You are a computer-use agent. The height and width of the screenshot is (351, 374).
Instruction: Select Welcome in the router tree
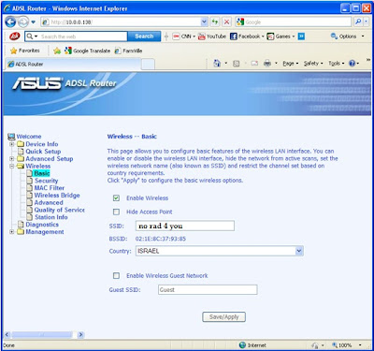(29, 137)
